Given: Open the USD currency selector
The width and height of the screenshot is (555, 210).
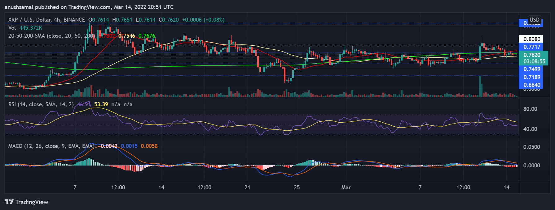Looking at the screenshot, I should 534,20.
